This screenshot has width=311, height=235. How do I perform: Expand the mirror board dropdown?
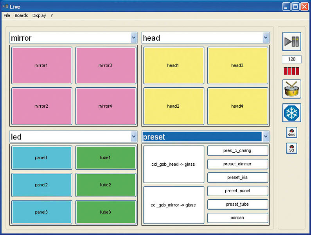pyautogui.click(x=134, y=38)
